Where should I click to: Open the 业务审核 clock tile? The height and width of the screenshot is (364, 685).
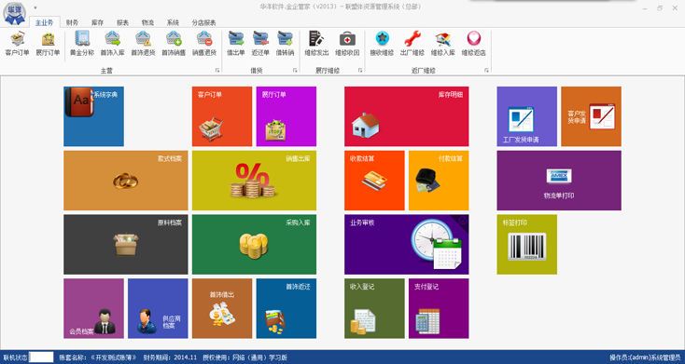tap(406, 245)
